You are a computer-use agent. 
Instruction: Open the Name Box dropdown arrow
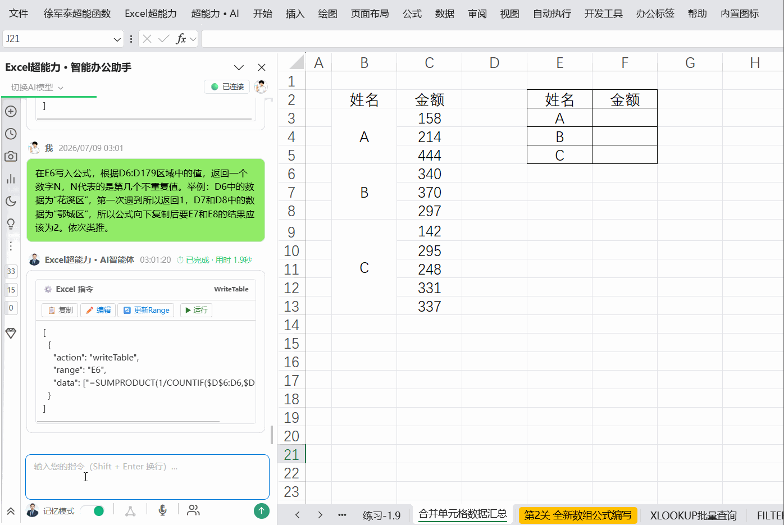point(117,39)
